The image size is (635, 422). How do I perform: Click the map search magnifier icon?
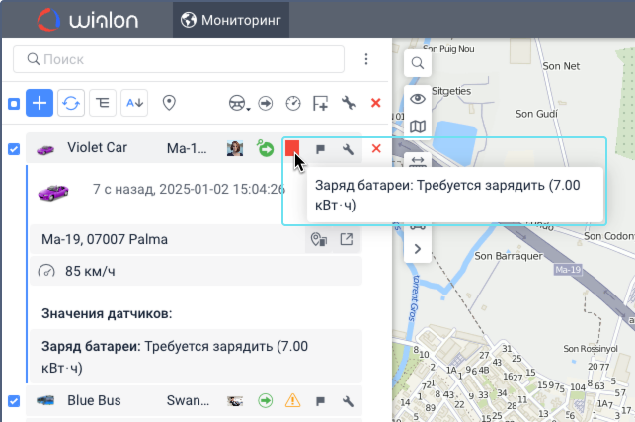point(418,63)
